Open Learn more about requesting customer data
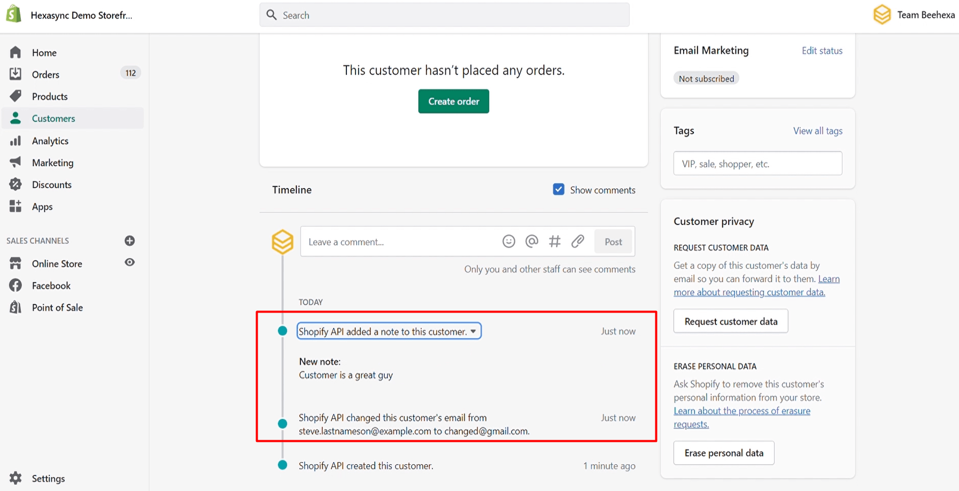Viewport: 959px width, 491px height. [x=749, y=292]
